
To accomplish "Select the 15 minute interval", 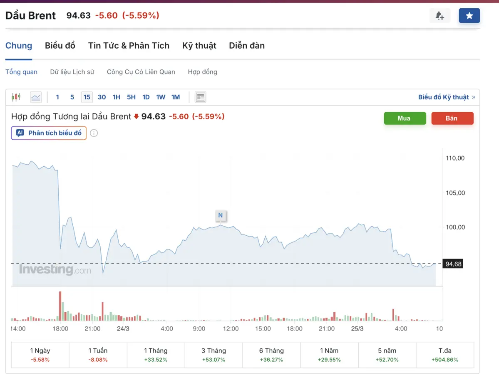I will point(87,97).
